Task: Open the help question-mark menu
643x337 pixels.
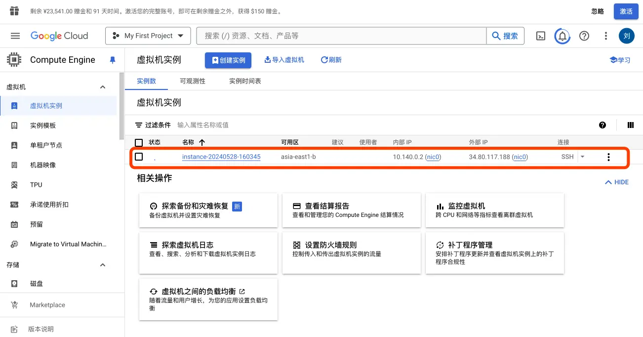Action: point(584,36)
